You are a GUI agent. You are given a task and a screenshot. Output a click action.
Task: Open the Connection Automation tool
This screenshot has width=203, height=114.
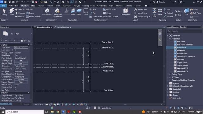[x=57, y=13]
